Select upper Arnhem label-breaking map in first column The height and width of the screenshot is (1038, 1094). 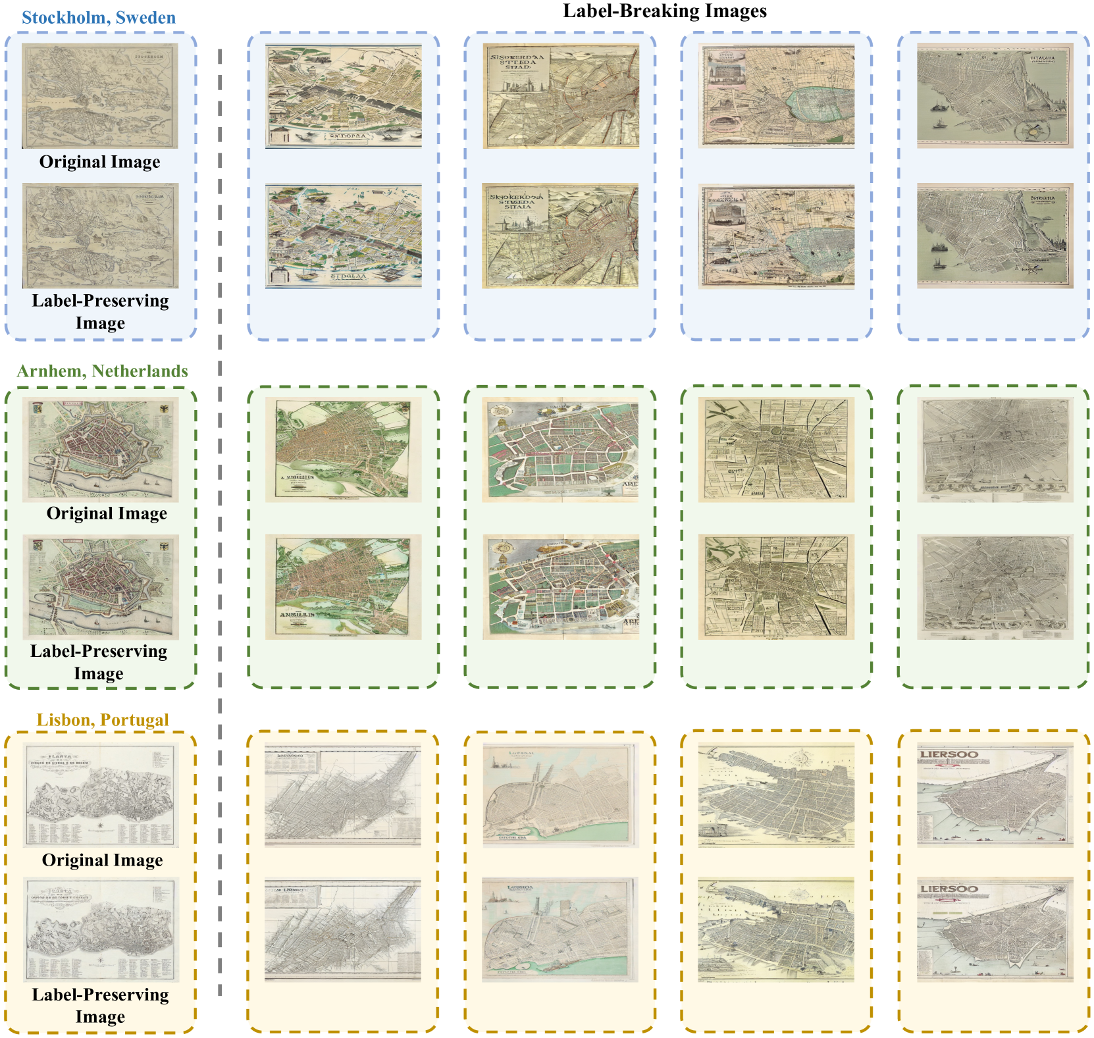pos(344,450)
